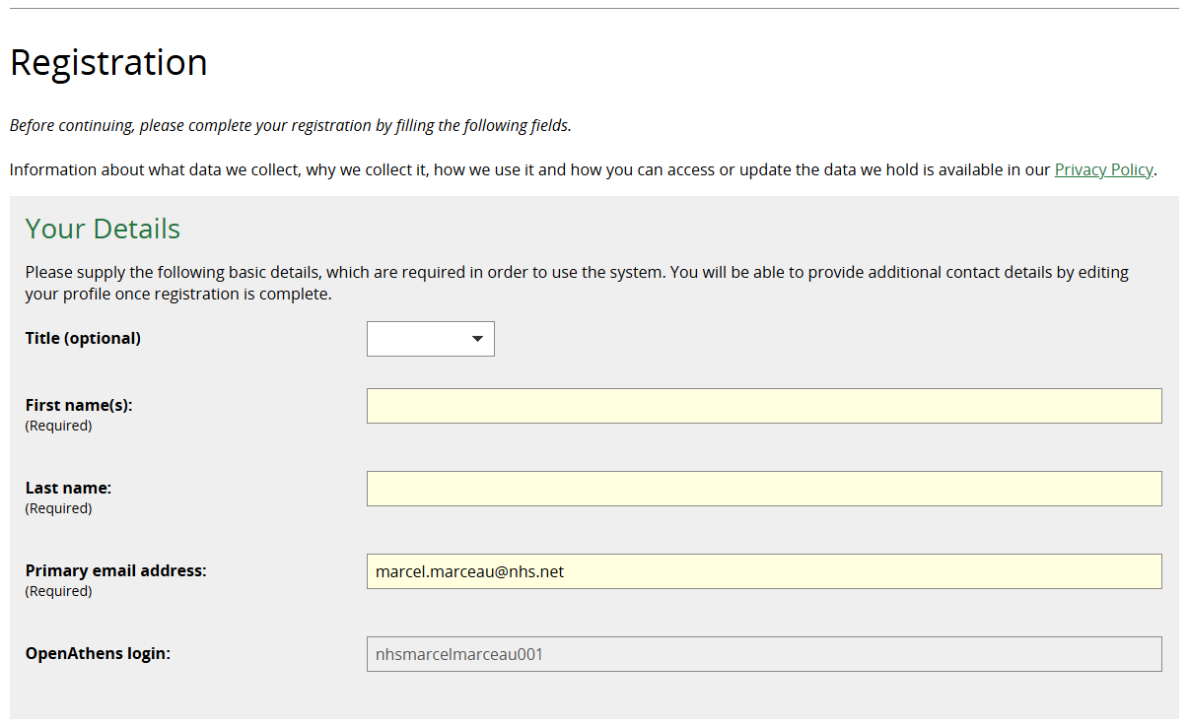Click "(Required)" note under Primary email address

pos(58,591)
